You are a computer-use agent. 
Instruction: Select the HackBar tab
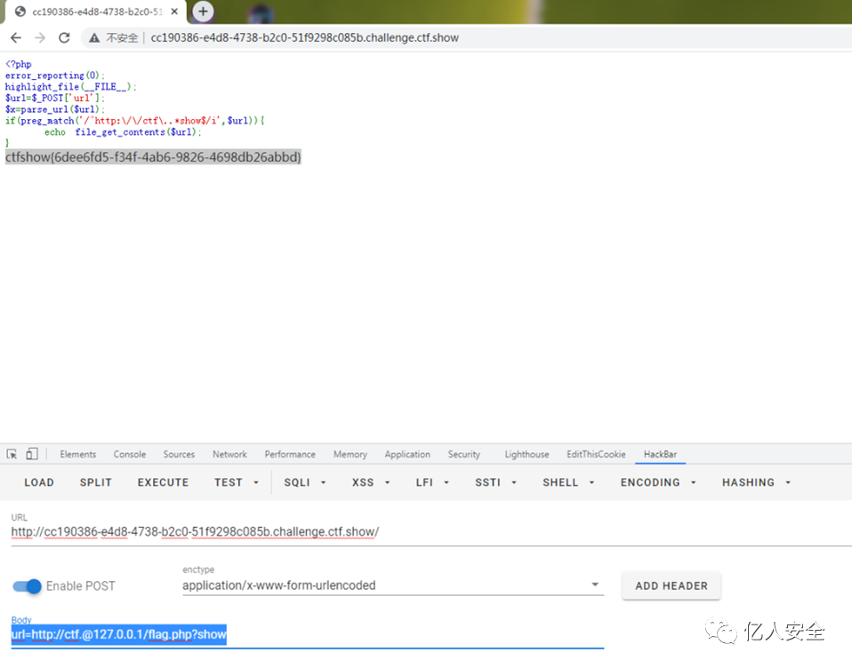(660, 454)
